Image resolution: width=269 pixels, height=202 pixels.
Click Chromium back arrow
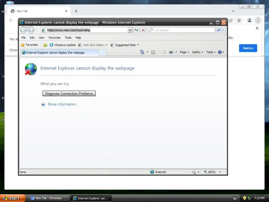[x=11, y=20]
